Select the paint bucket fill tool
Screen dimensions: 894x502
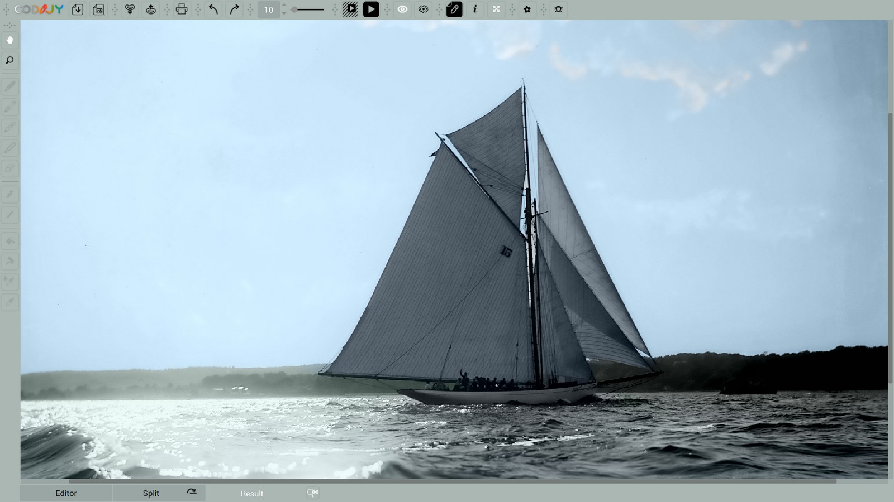point(9,241)
